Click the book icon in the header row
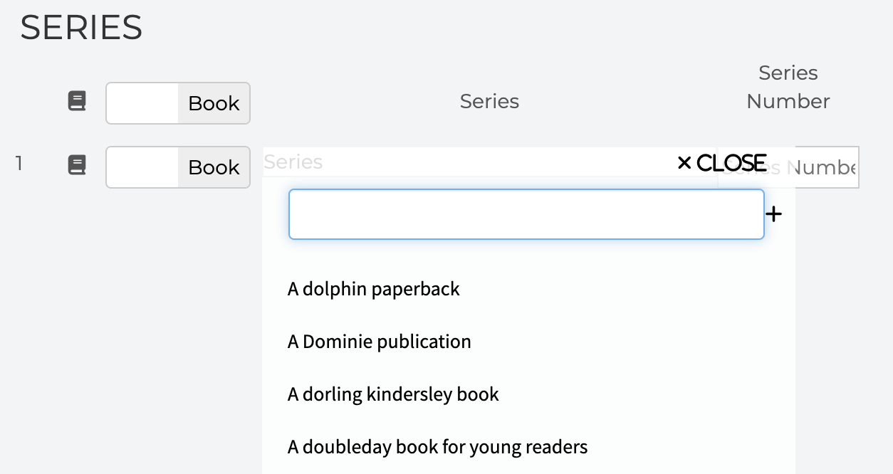This screenshot has width=893, height=474. pos(77,101)
